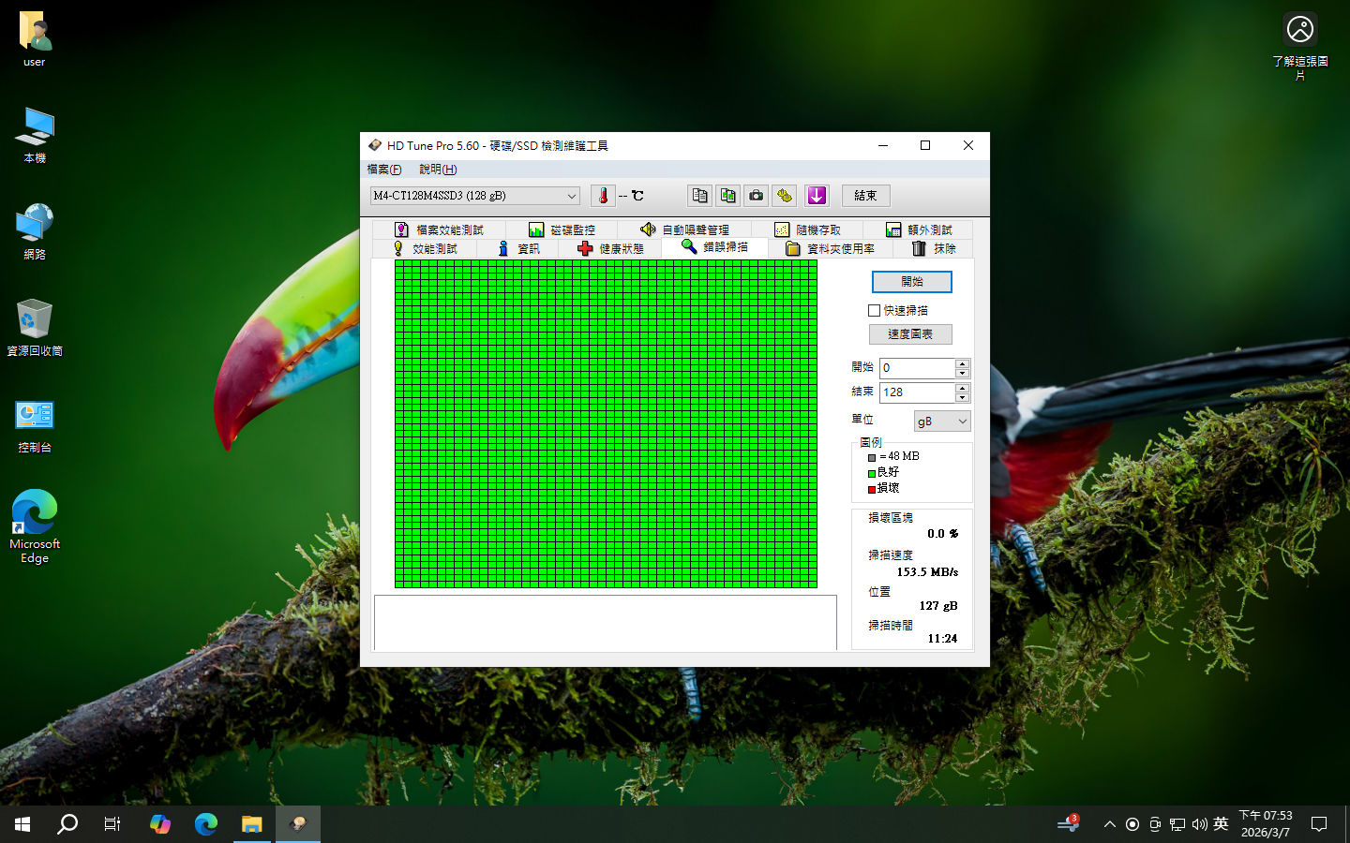Image resolution: width=1350 pixels, height=843 pixels.
Task: Switch to the 資訊 tab
Action: tap(517, 248)
